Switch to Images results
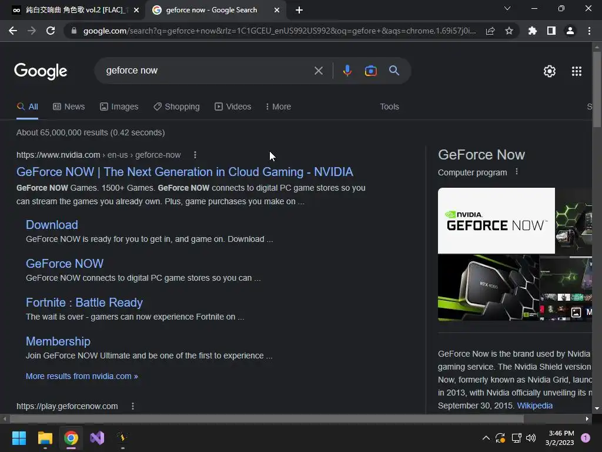This screenshot has width=602, height=452. 119,107
